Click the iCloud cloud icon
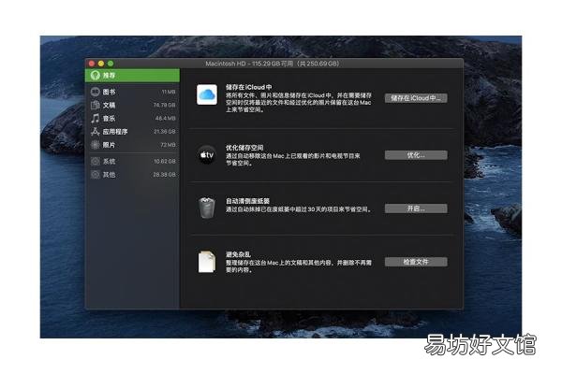 click(207, 94)
